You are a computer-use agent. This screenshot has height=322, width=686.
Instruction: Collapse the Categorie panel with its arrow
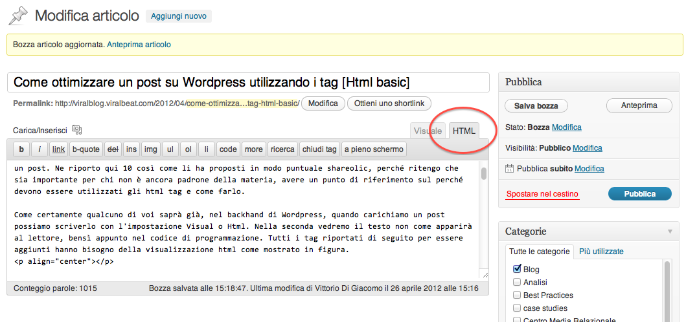669,231
